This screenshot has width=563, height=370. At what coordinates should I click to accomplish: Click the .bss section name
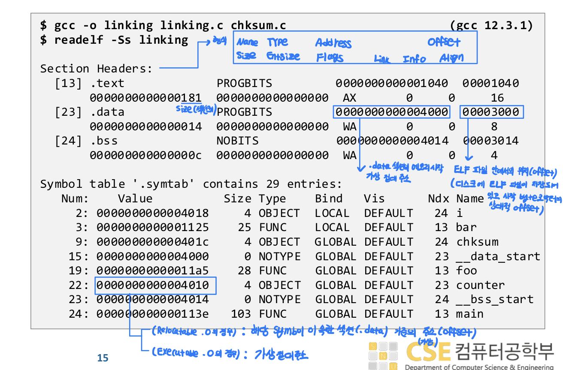[x=103, y=141]
